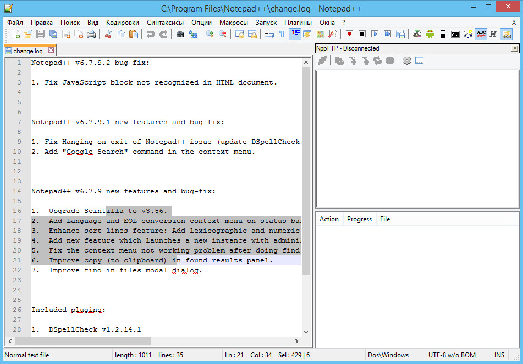Stop macro recording with the black square

coord(362,34)
